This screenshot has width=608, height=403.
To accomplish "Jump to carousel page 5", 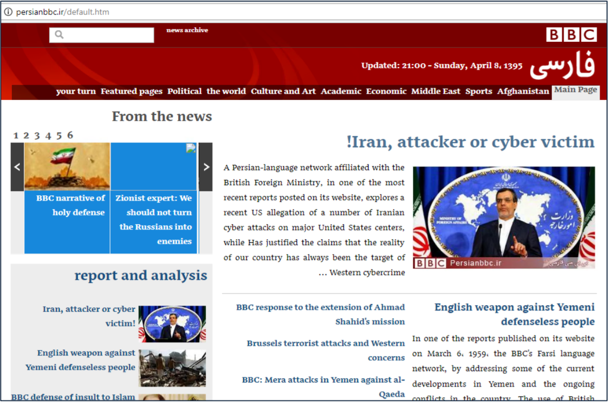I will click(x=59, y=136).
